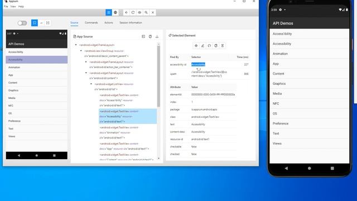
Task: Refresh source and screenshot
Action: 133,12
